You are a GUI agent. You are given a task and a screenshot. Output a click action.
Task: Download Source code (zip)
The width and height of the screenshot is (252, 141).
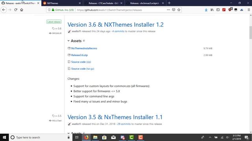pos(81,62)
